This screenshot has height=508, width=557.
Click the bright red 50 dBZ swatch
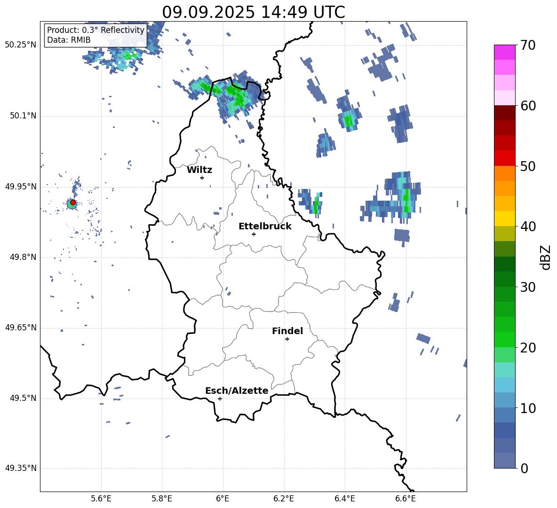(x=504, y=158)
